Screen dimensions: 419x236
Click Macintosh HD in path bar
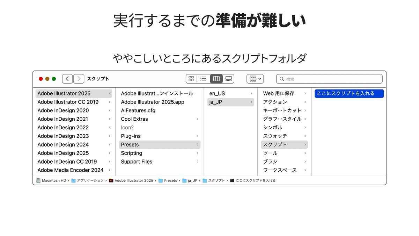click(x=51, y=180)
